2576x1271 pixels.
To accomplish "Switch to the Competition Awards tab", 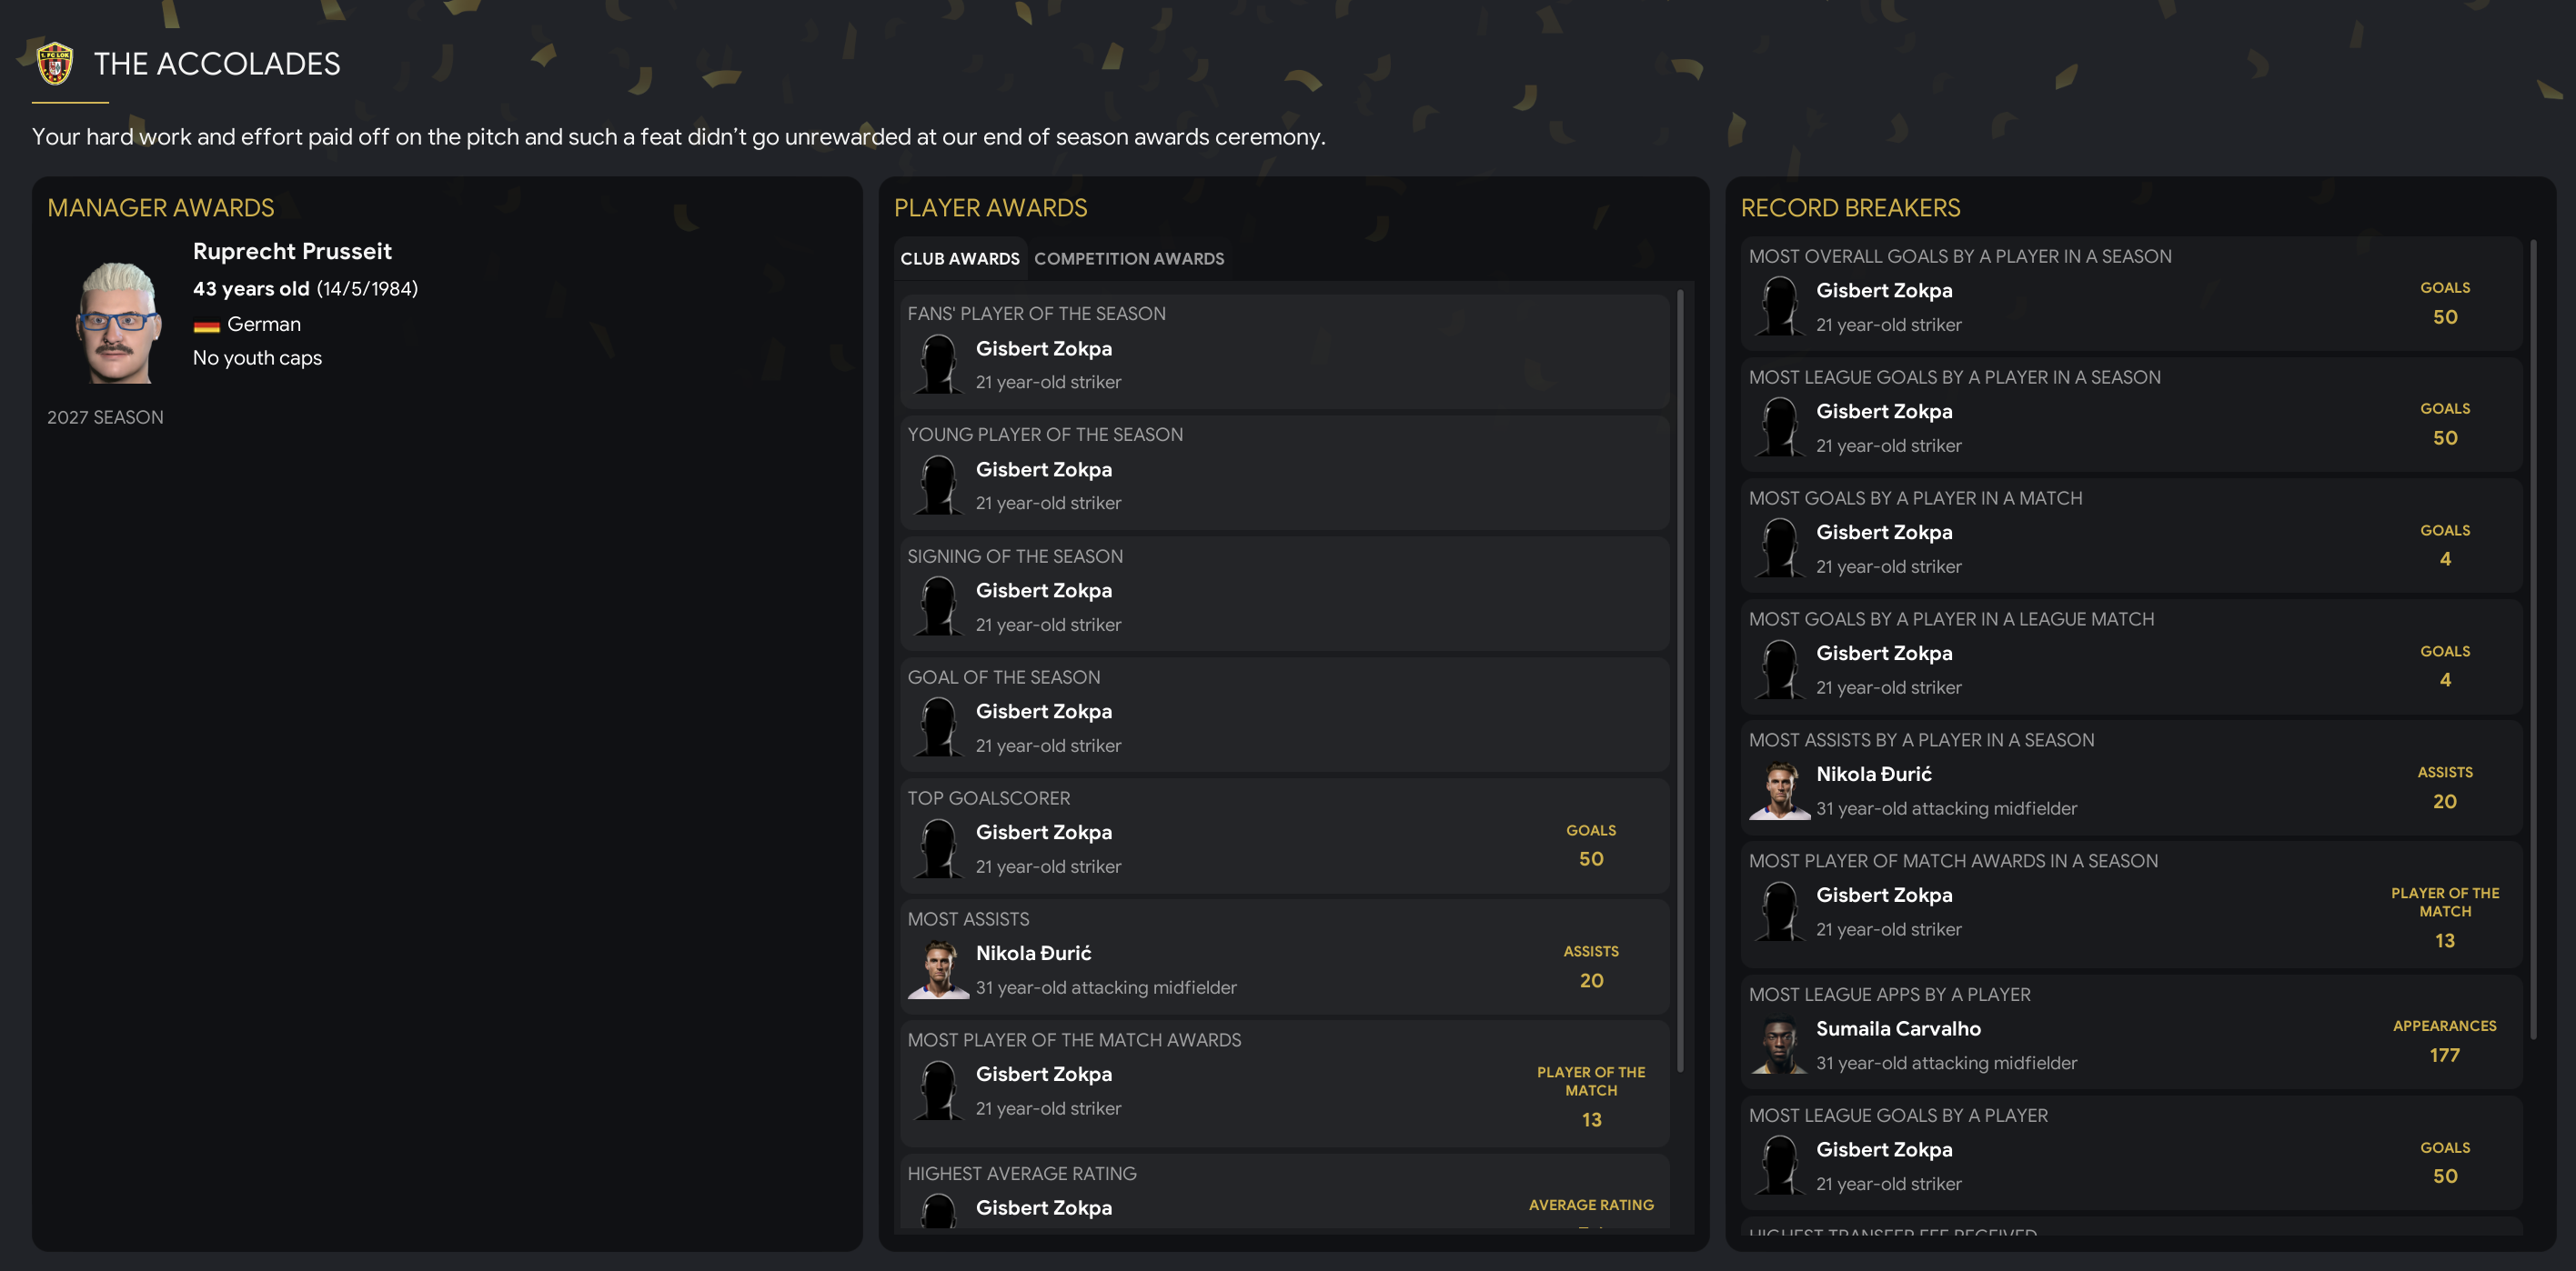I will (1128, 259).
